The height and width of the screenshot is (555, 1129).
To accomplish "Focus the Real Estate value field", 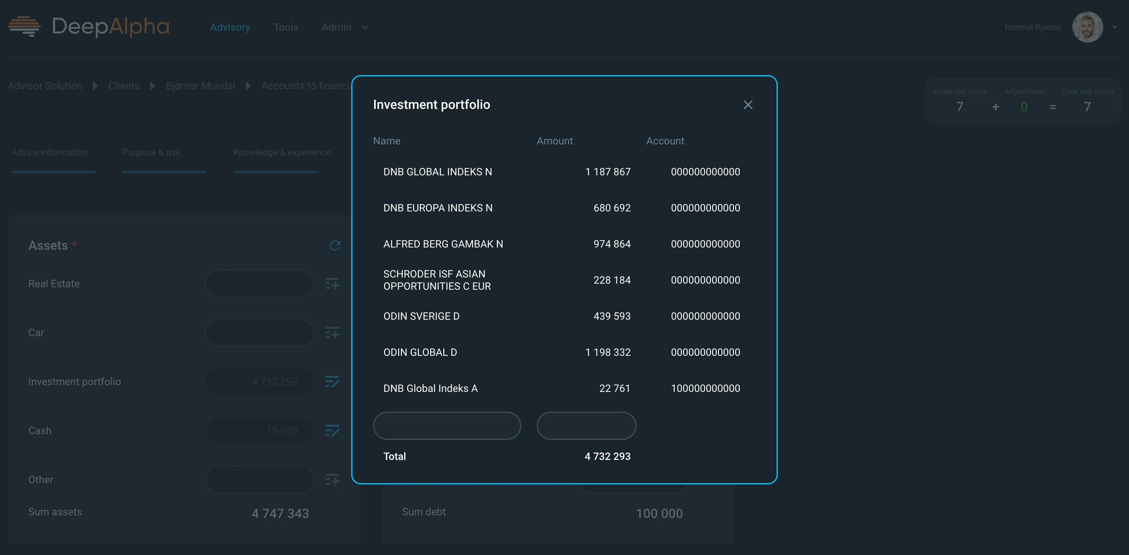I will pyautogui.click(x=259, y=284).
